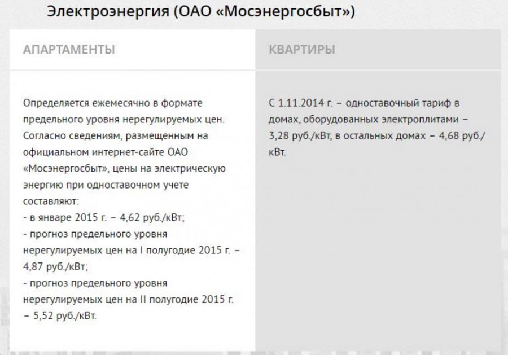Click the text 'официальном интернет-сайте ОАО'
Image resolution: width=508 pixels, height=355 pixels.
point(106,152)
